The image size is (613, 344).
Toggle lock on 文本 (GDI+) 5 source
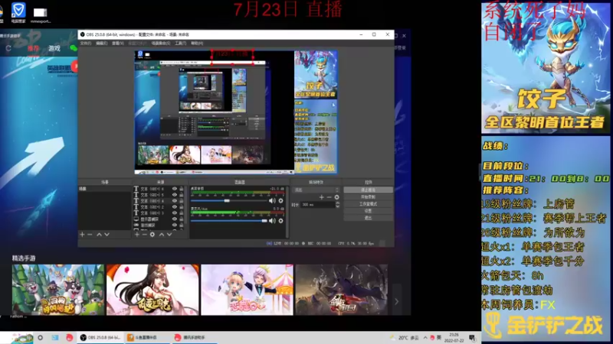pos(182,195)
